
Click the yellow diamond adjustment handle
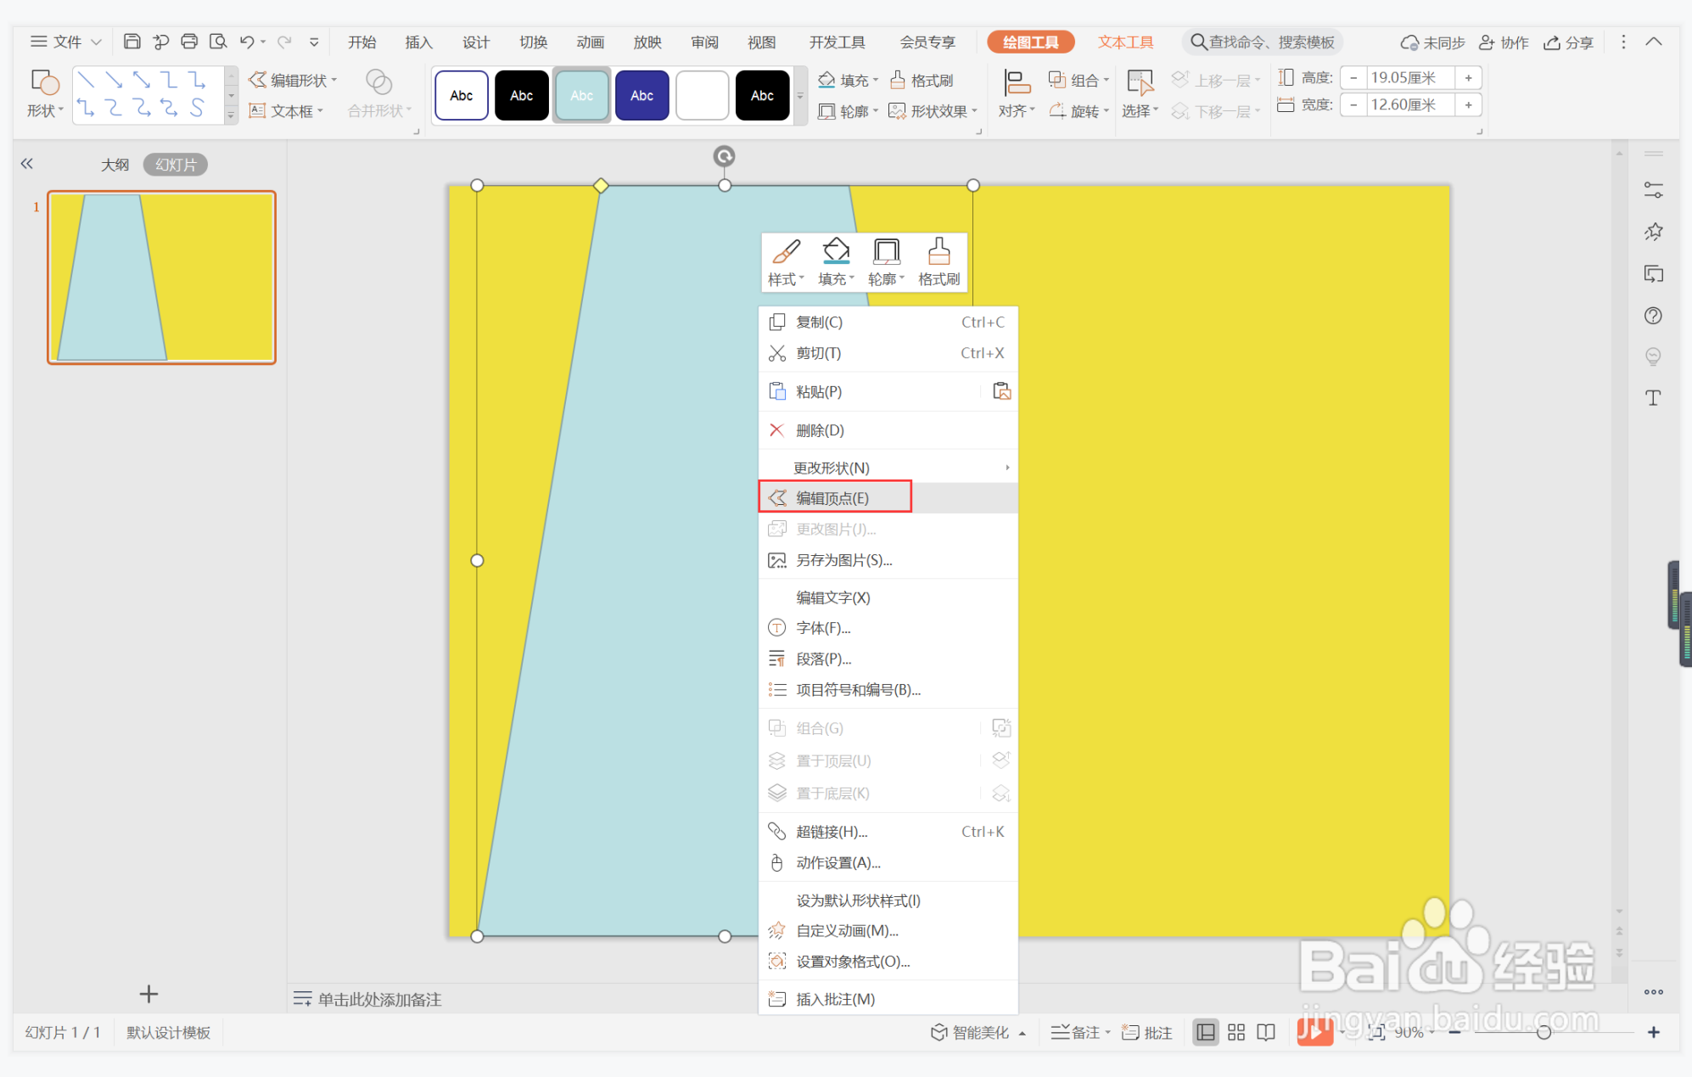pyautogui.click(x=601, y=185)
